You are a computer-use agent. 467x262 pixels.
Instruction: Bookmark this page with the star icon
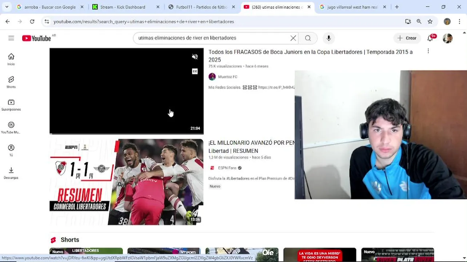pos(430,21)
